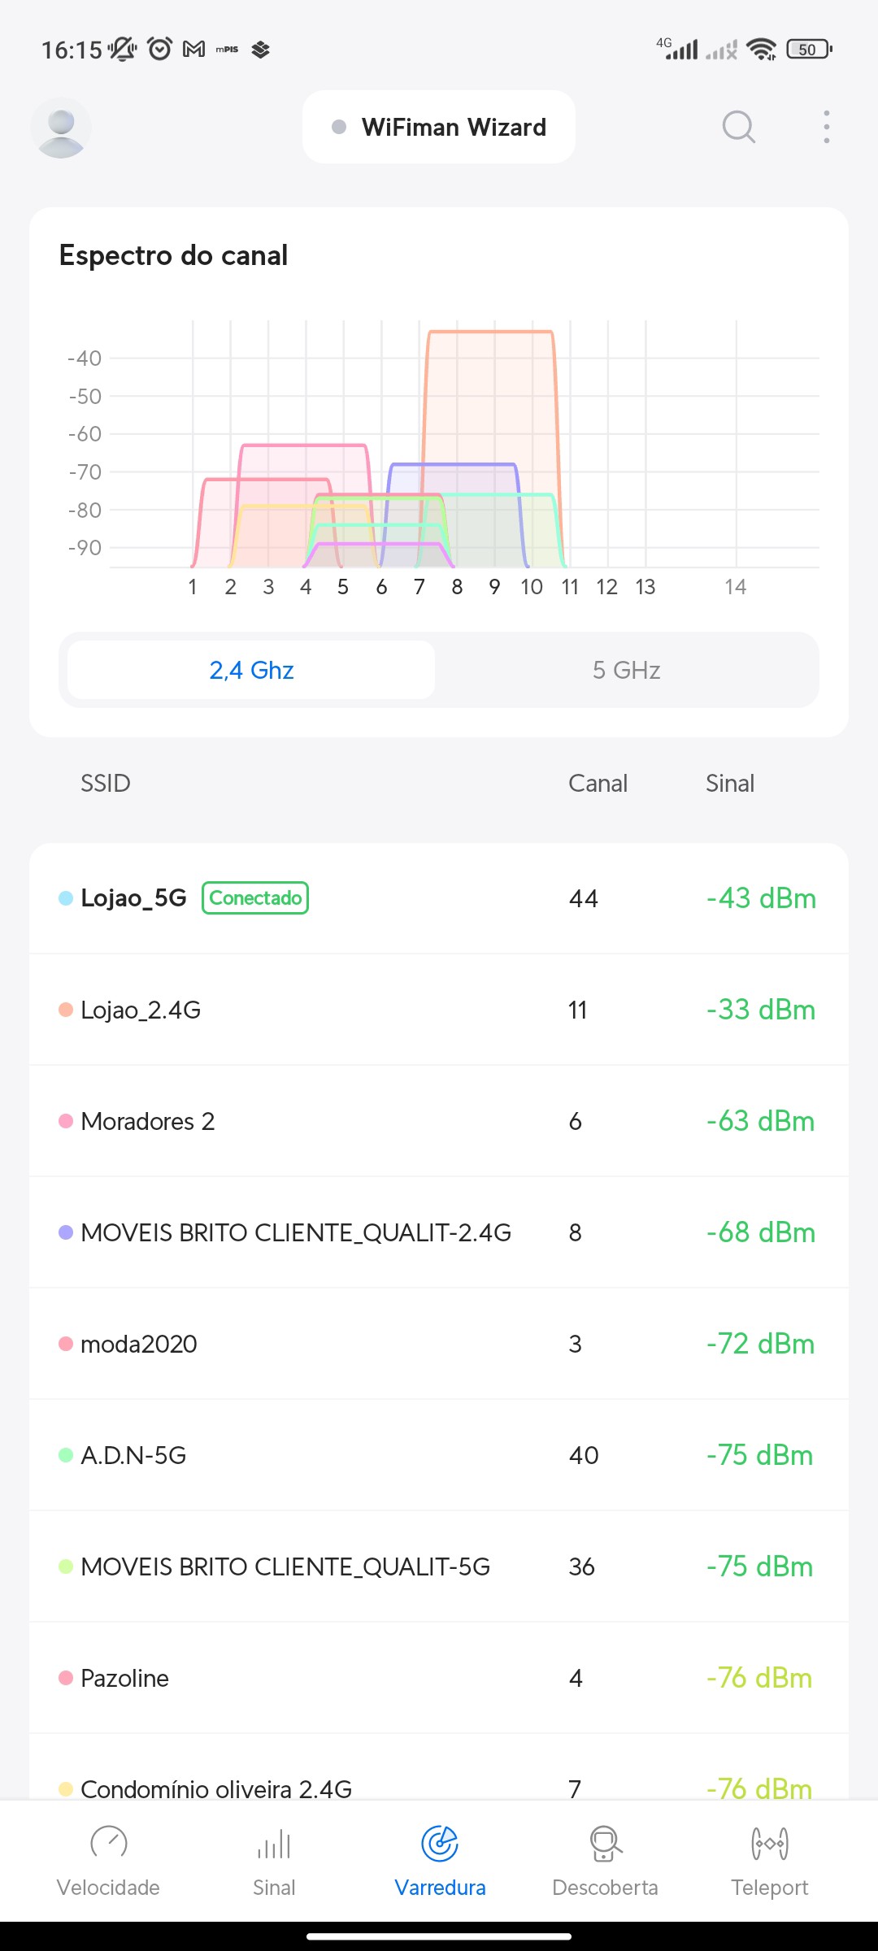Image resolution: width=878 pixels, height=1951 pixels.
Task: Sort networks by Canal column
Action: click(598, 783)
